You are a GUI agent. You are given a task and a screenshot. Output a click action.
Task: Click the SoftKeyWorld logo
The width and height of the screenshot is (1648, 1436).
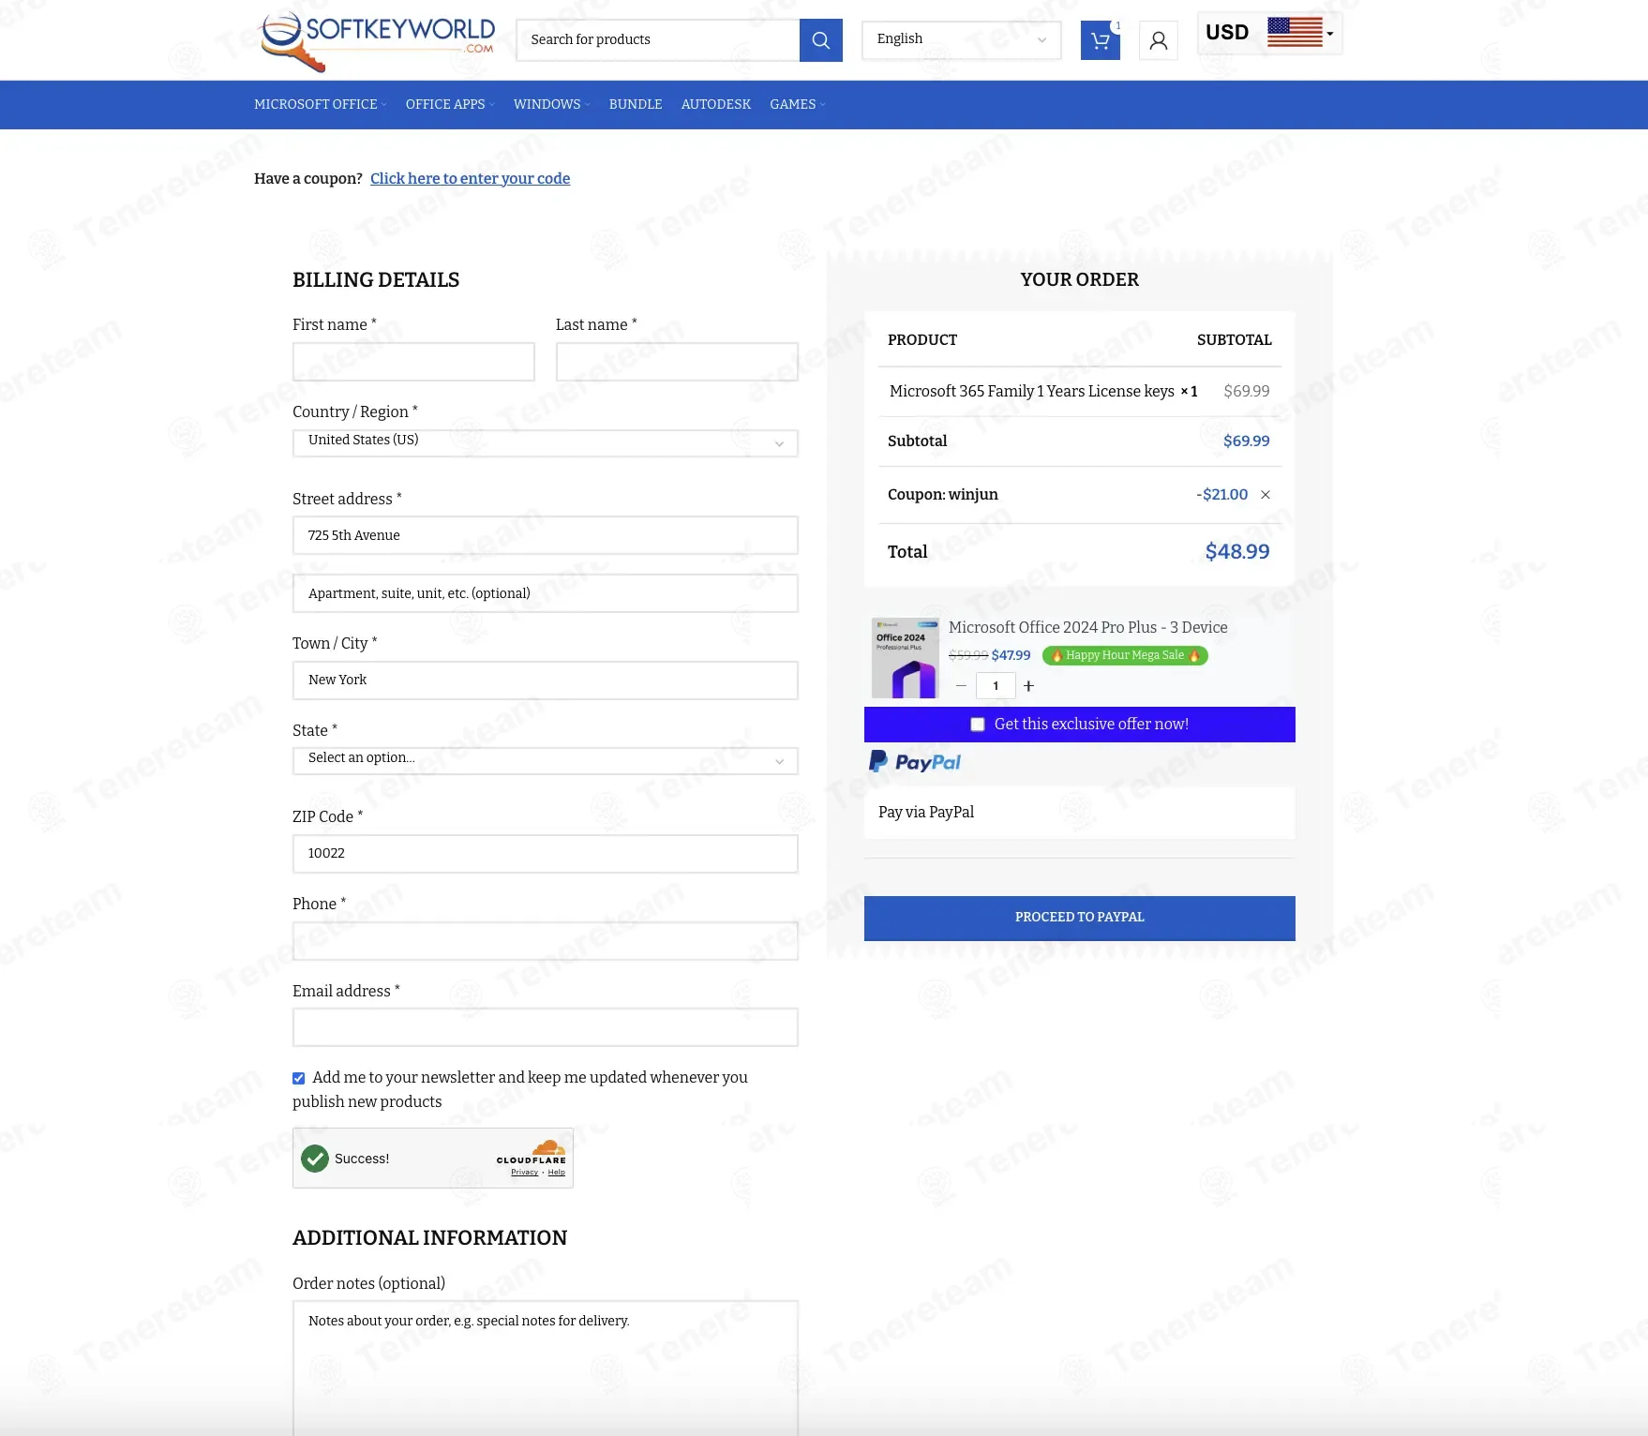(x=378, y=40)
